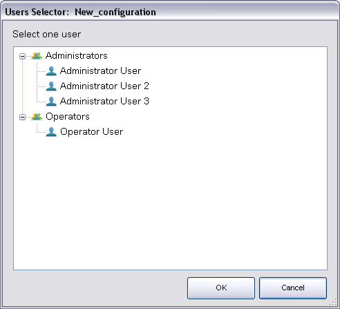
Task: Click the Administrators group icon
Action: (37, 56)
